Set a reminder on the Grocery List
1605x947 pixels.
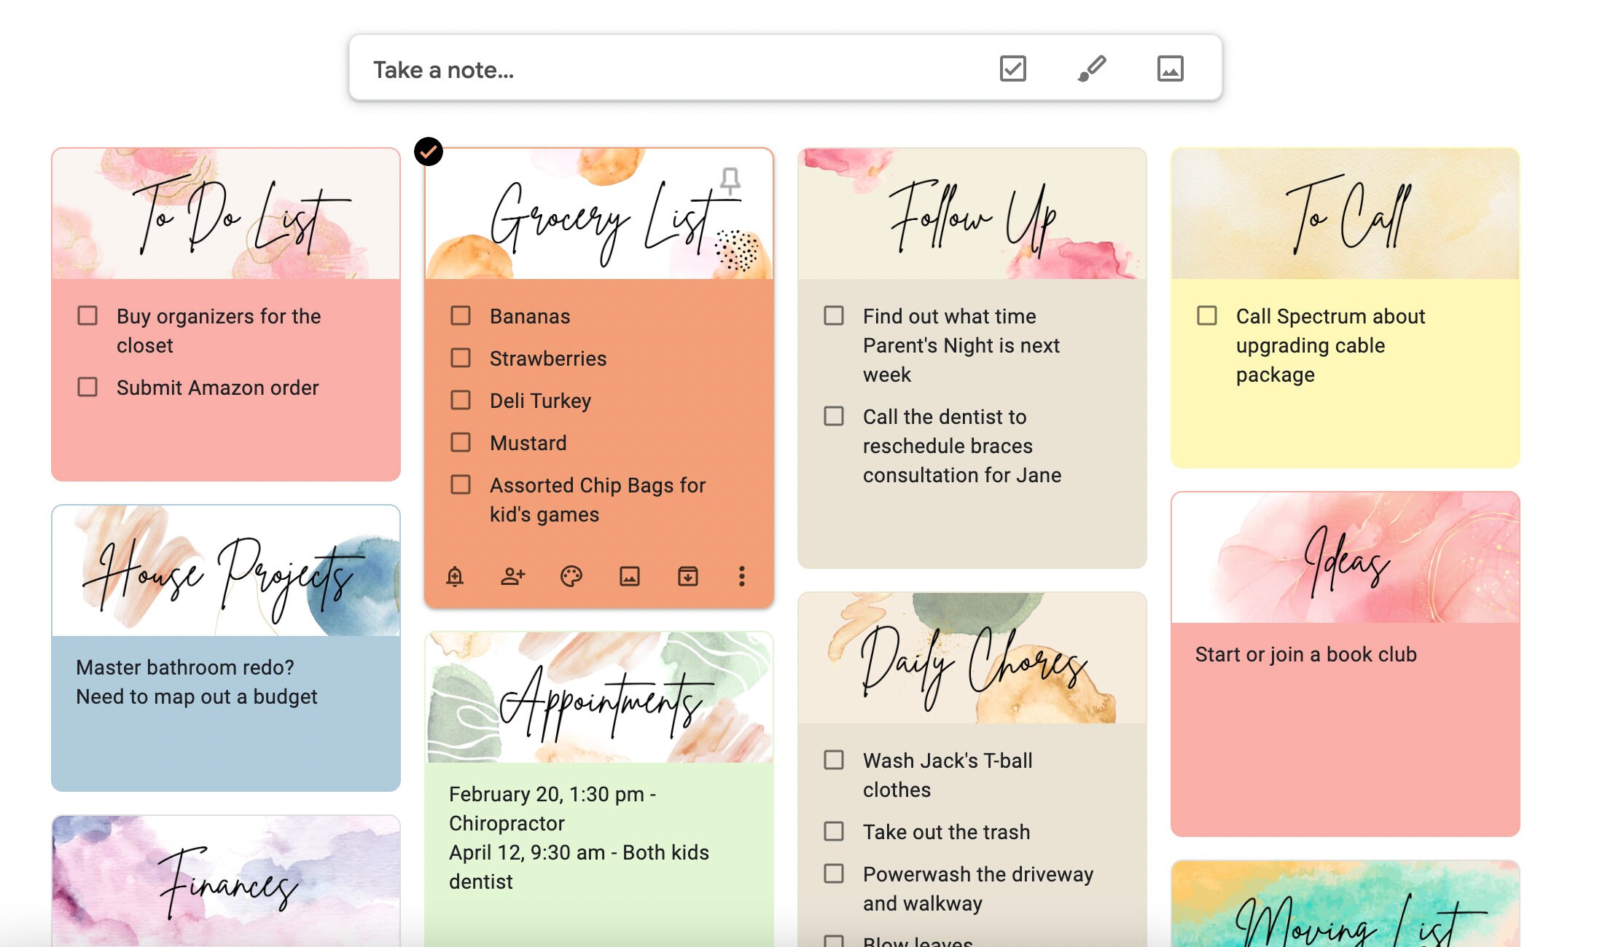tap(455, 576)
